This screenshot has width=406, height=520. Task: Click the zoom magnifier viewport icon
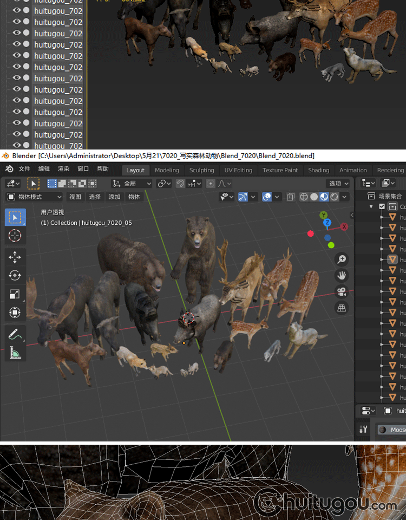pos(342,259)
